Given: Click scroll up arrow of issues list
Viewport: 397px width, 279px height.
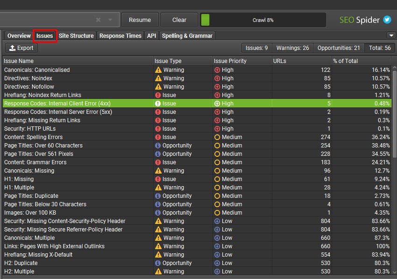Looking at the screenshot, I should point(395,68).
